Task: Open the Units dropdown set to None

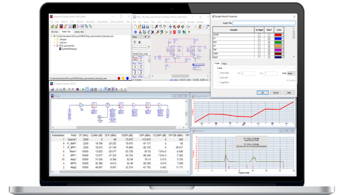Action: [291, 73]
